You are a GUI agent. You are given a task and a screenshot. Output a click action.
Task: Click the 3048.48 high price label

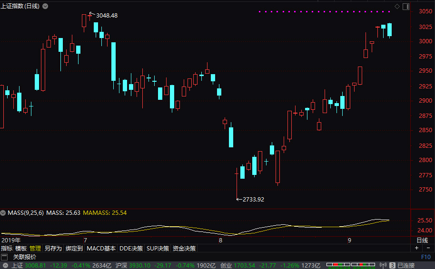point(107,16)
